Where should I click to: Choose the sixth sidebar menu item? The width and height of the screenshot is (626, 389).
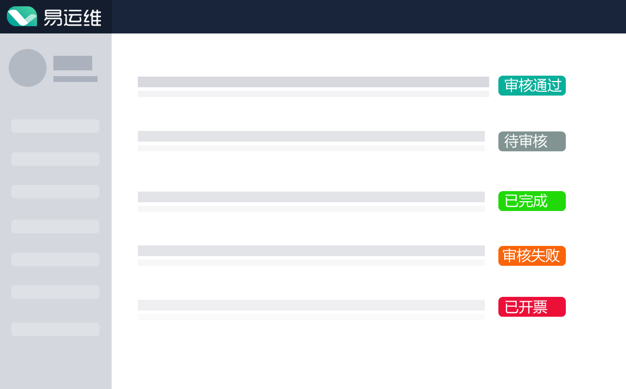[55, 292]
